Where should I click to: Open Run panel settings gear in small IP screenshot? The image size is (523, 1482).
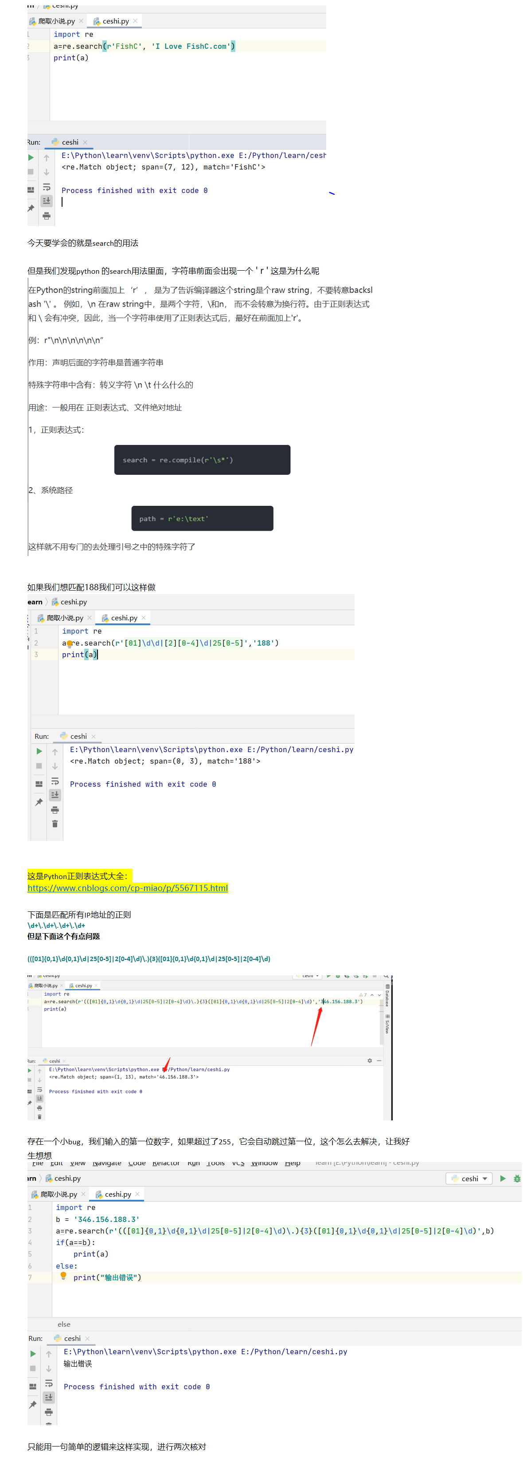tap(370, 1060)
